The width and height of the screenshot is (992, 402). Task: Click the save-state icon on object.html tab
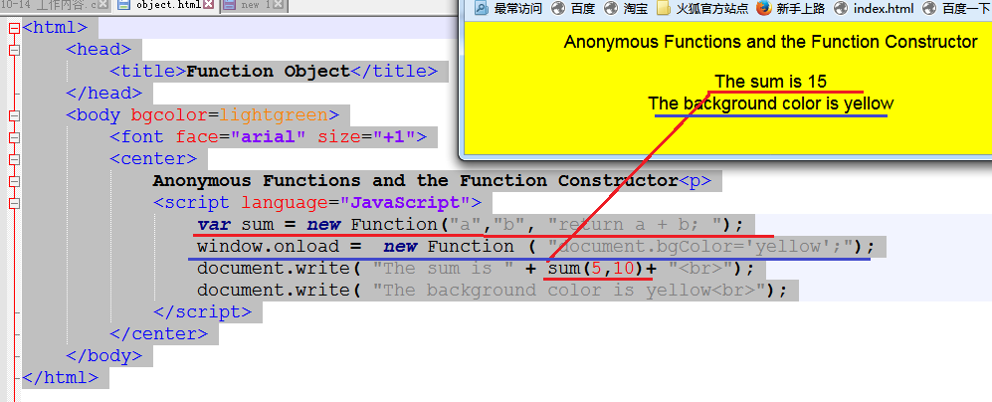tap(124, 5)
